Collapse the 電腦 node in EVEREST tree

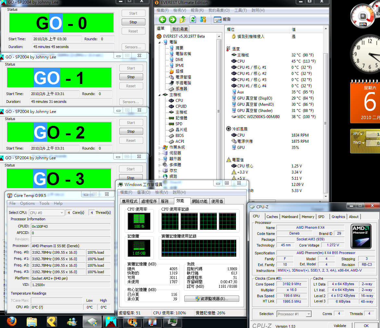[x=159, y=43]
